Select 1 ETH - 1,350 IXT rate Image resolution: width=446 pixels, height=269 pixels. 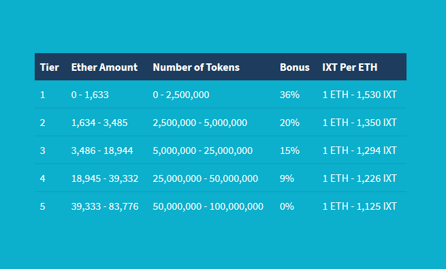click(360, 123)
